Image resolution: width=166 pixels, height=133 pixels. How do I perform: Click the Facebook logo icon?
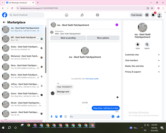click(5, 15)
